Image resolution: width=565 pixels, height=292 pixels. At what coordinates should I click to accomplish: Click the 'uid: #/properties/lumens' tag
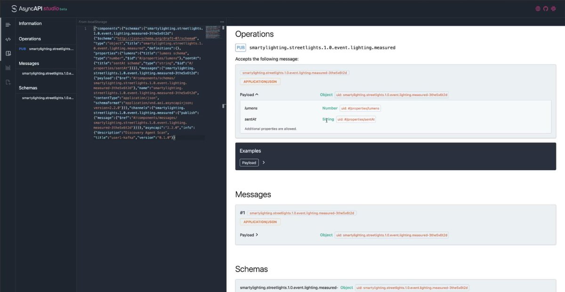(360, 108)
